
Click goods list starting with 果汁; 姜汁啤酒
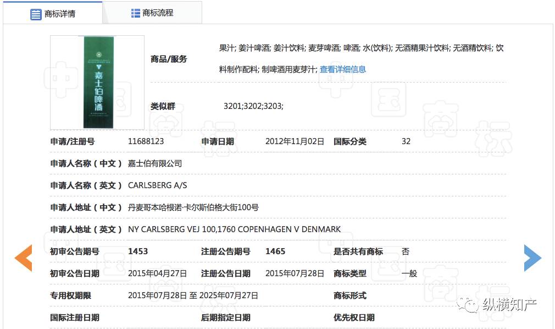361,58
